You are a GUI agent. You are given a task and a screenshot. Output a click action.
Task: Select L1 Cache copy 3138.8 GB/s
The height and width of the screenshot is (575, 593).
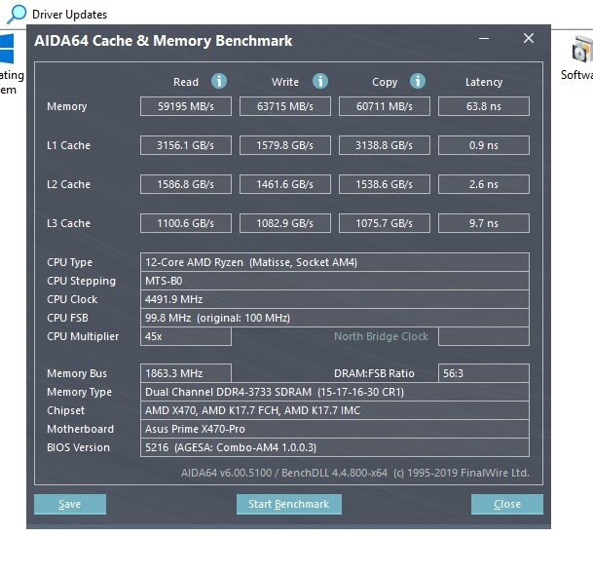(385, 145)
